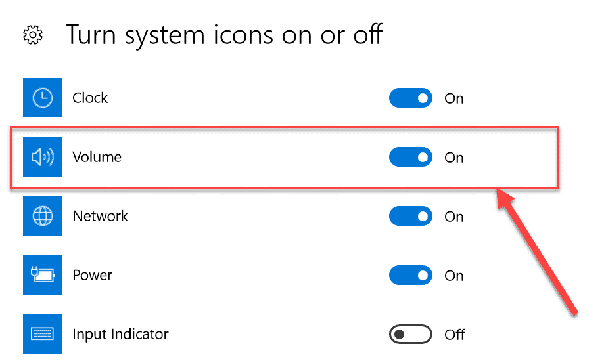Switch off the Network toggle

(411, 217)
